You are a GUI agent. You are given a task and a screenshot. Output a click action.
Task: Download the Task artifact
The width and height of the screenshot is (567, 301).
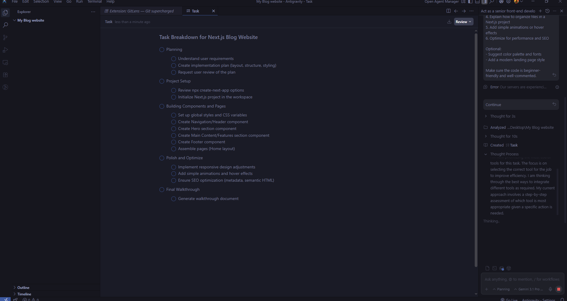pyautogui.click(x=449, y=22)
